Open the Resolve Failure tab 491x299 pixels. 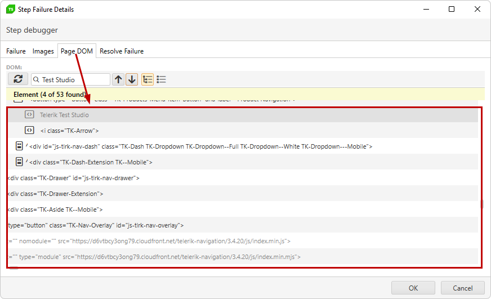122,51
